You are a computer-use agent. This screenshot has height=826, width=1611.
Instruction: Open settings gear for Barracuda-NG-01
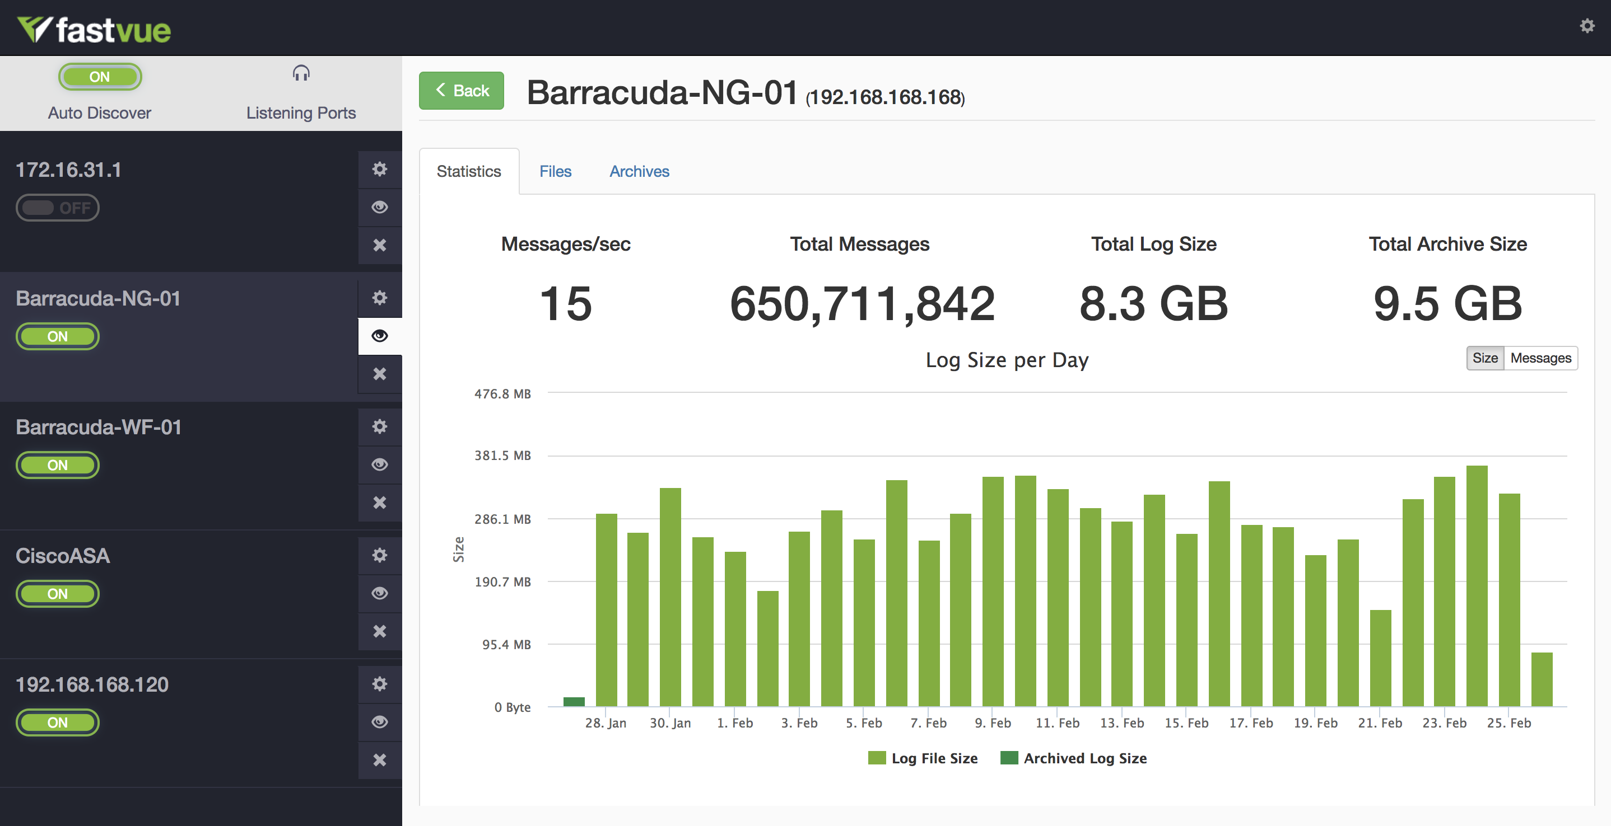click(x=380, y=297)
